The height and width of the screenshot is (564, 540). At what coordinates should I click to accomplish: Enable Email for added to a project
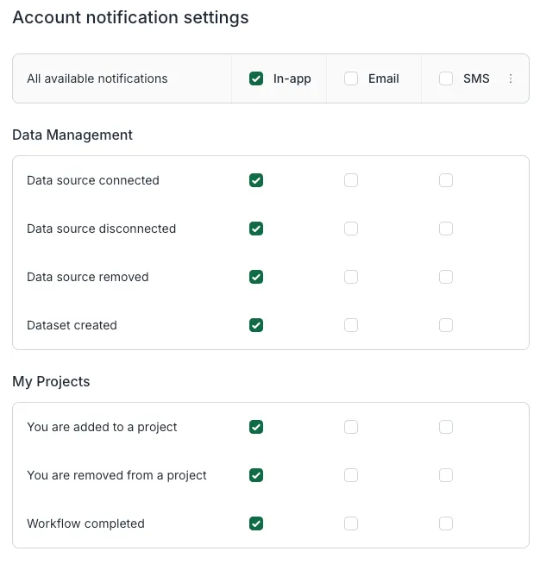[x=351, y=427]
